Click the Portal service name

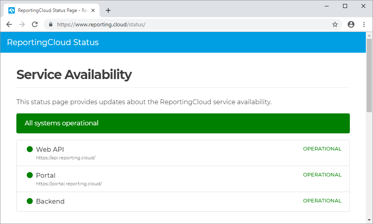(x=46, y=175)
